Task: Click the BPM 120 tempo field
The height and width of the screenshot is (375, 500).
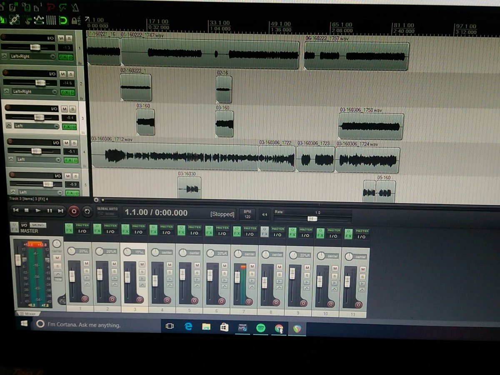Action: coord(247,214)
